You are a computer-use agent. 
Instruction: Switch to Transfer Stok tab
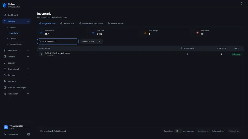tap(67, 23)
